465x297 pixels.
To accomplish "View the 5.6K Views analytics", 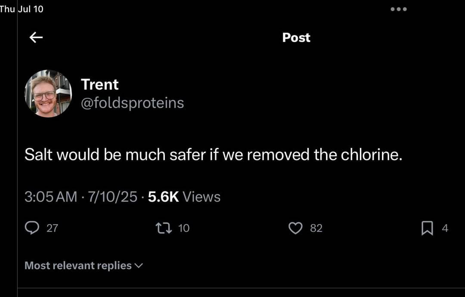I will tap(184, 197).
